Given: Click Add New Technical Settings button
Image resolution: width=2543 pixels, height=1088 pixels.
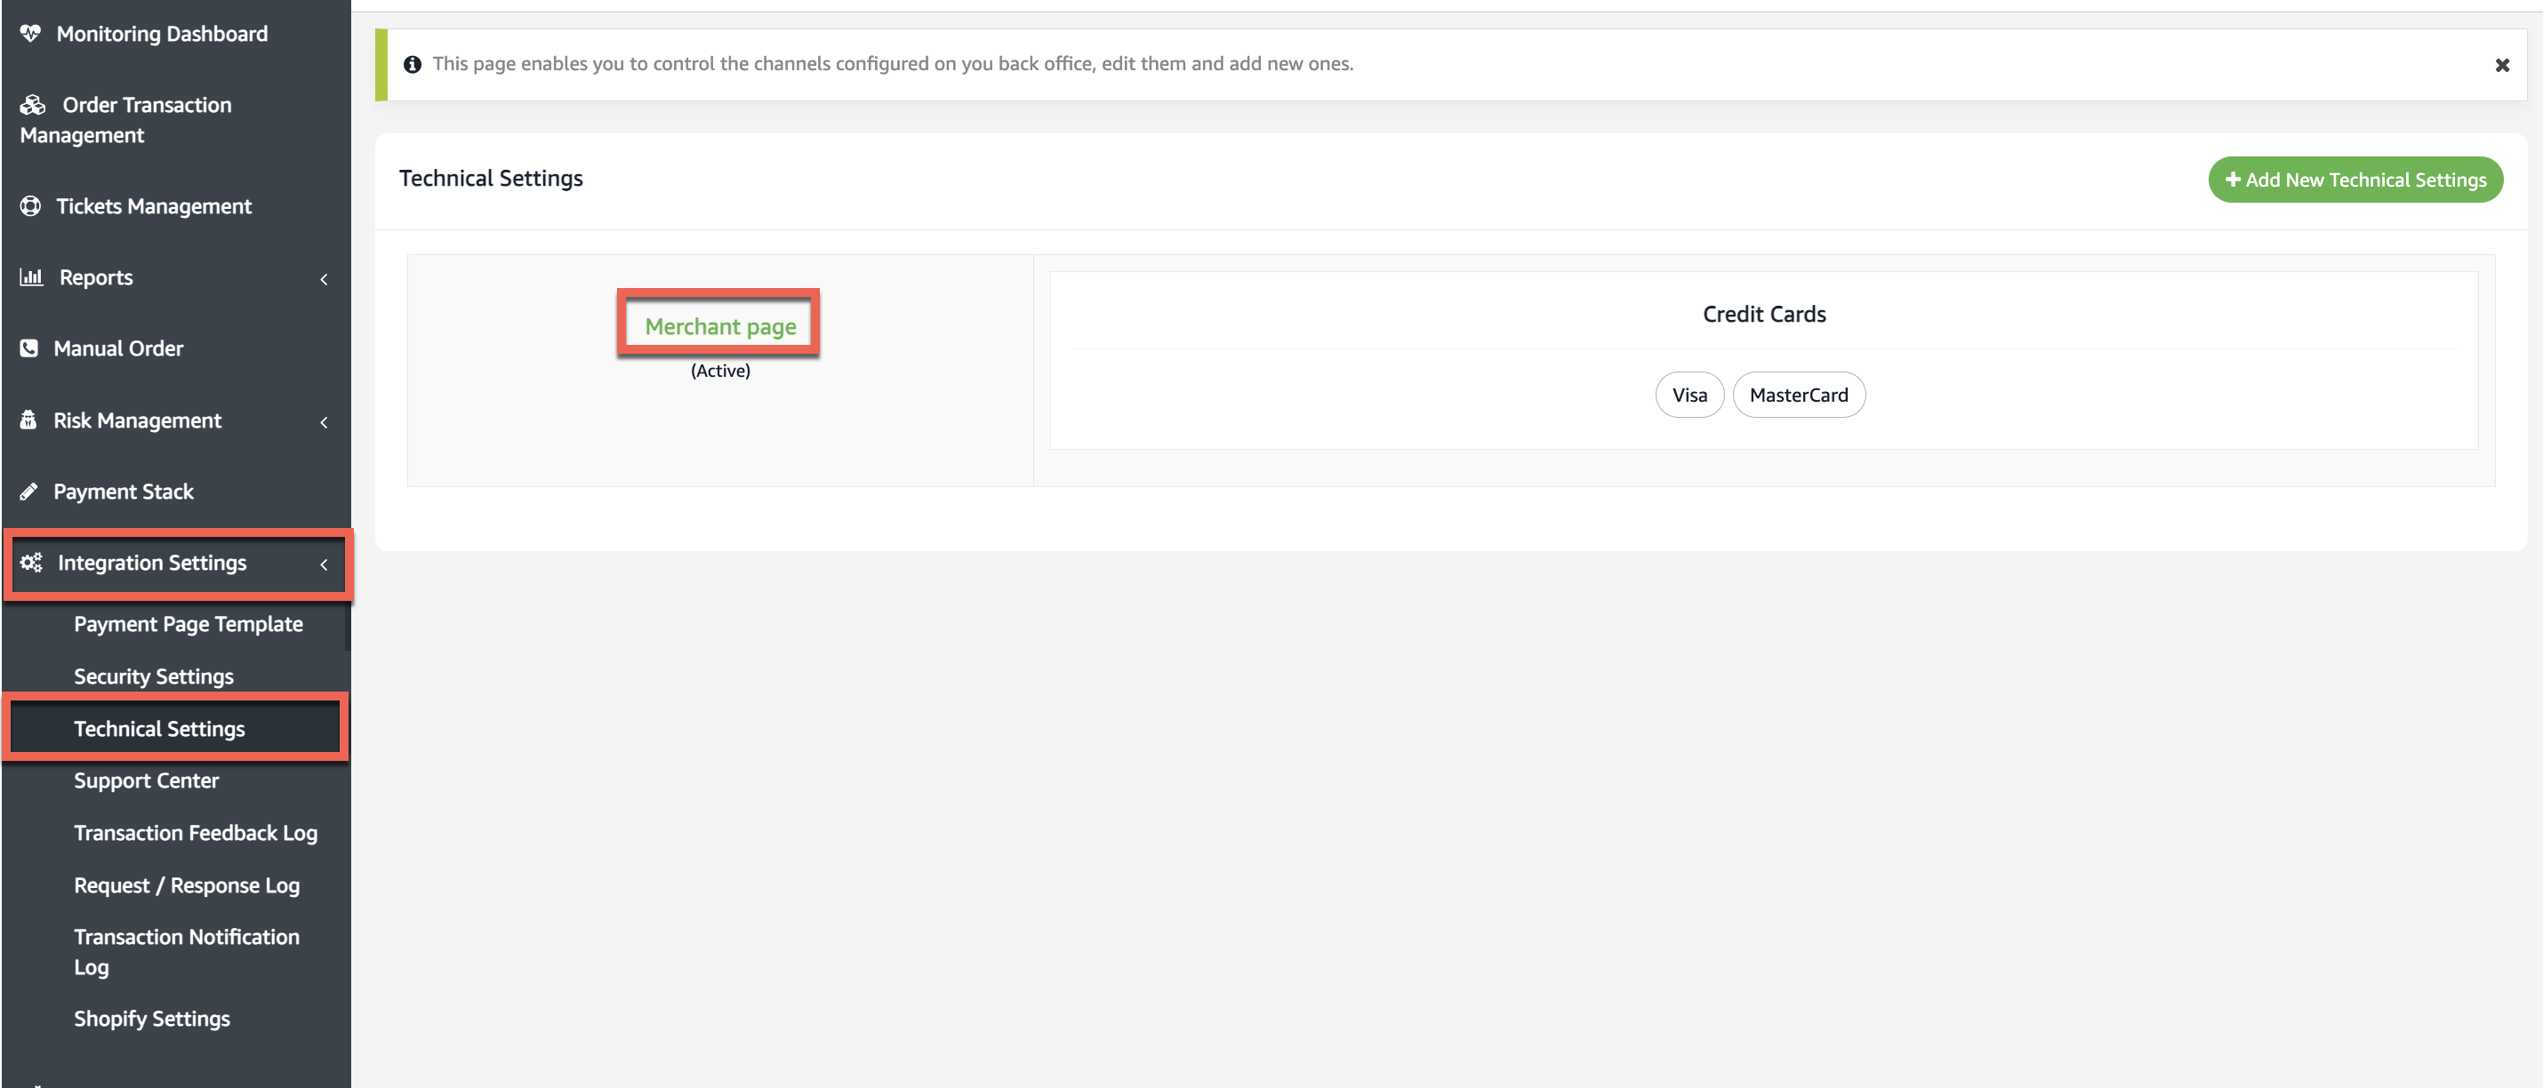Looking at the screenshot, I should (x=2354, y=180).
